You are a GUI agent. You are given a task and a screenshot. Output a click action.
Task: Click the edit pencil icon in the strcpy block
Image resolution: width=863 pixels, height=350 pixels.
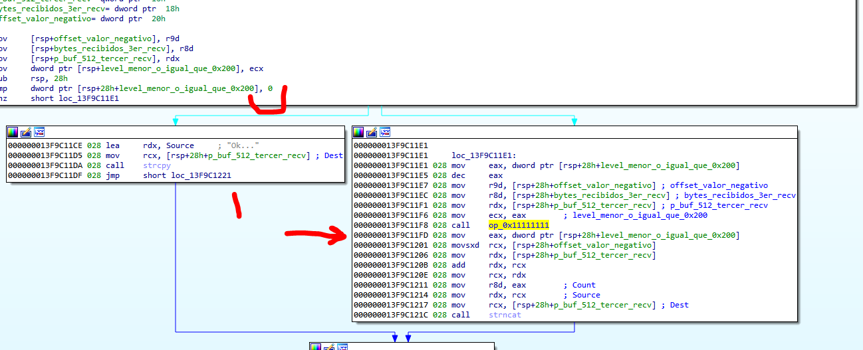(x=26, y=132)
